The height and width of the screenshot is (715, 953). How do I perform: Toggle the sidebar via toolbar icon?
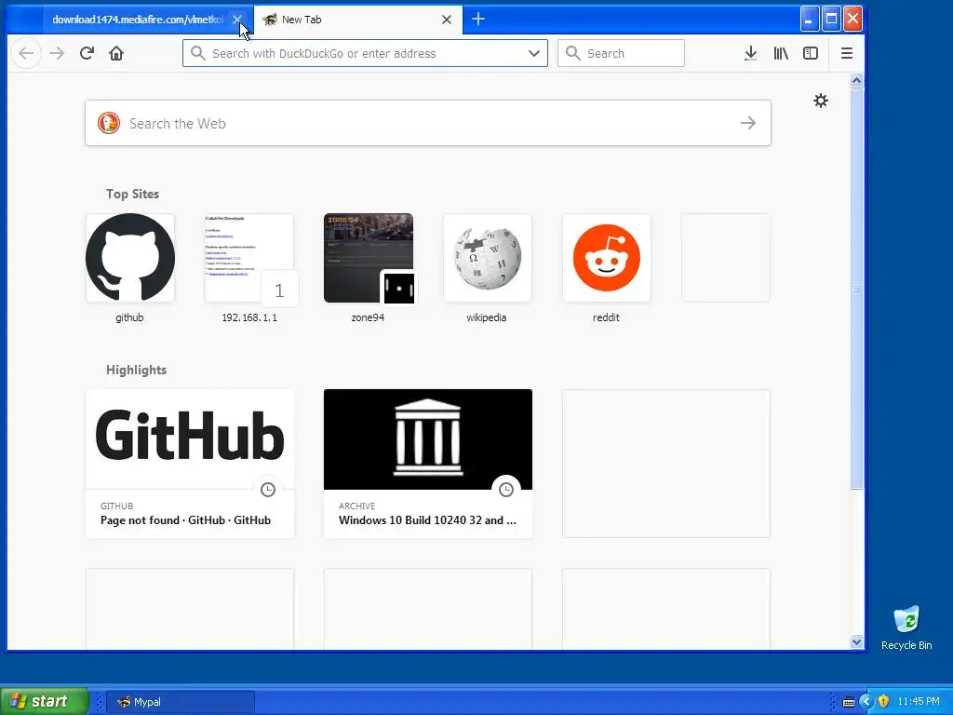(811, 53)
